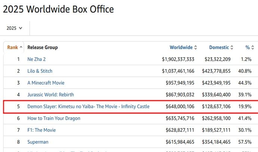Click the % column sort arrows icon
The height and width of the screenshot is (152, 258).
coord(253,48)
